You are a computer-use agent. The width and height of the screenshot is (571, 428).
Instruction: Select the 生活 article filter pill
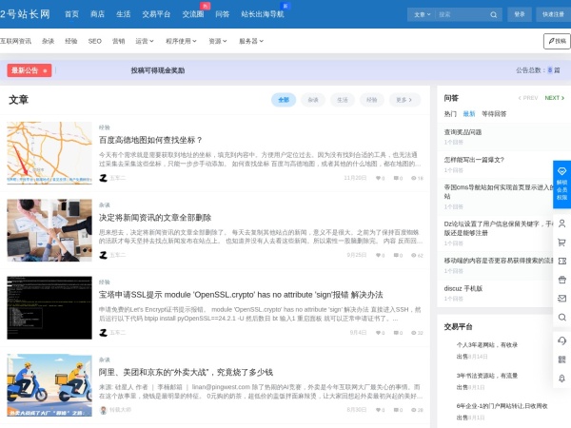pyautogui.click(x=343, y=100)
